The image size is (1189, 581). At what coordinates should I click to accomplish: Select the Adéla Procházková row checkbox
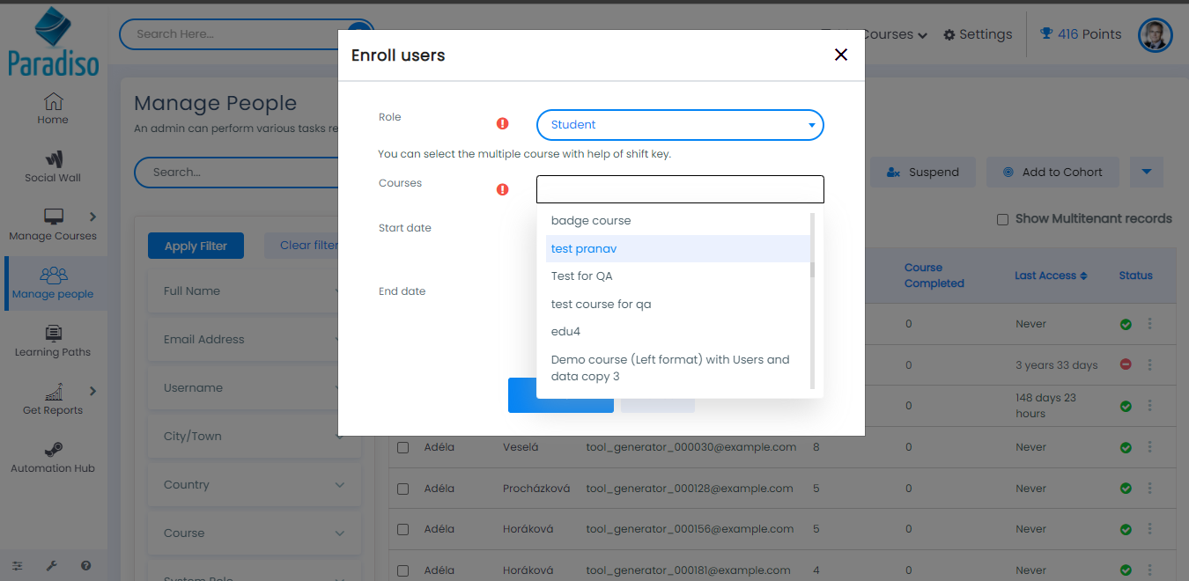[402, 489]
